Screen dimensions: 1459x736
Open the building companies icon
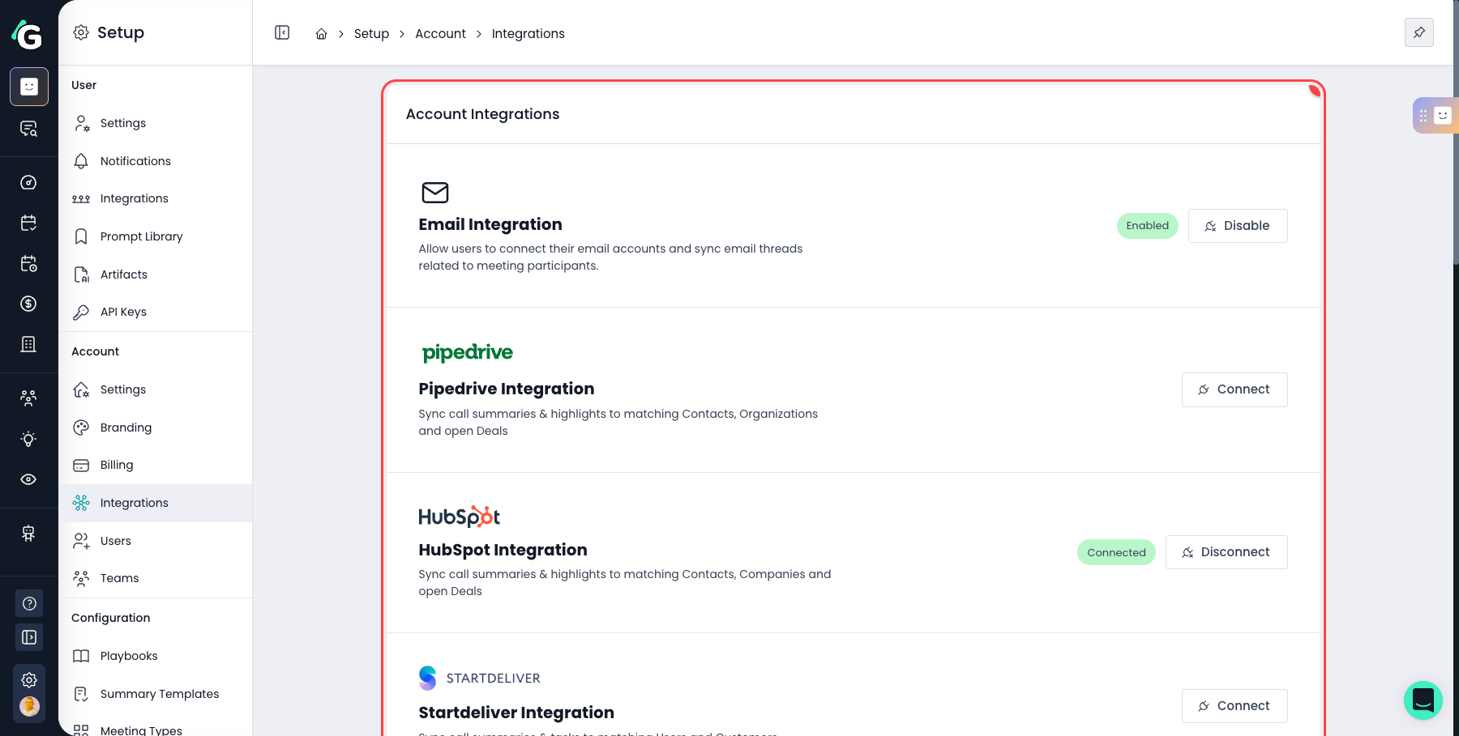point(29,344)
